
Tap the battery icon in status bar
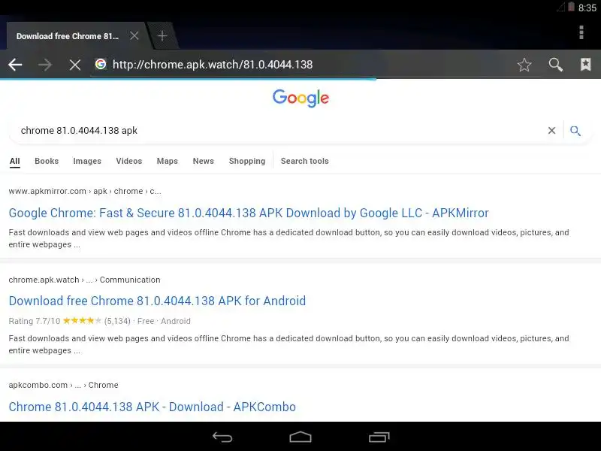(571, 7)
